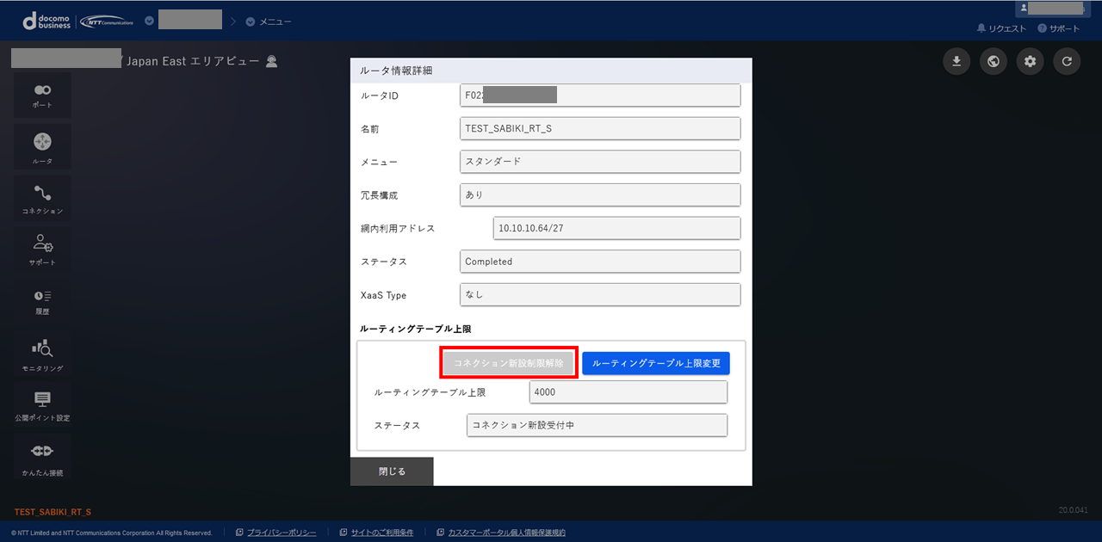
Task: Open the 履歴 sidebar icon
Action: [42, 302]
